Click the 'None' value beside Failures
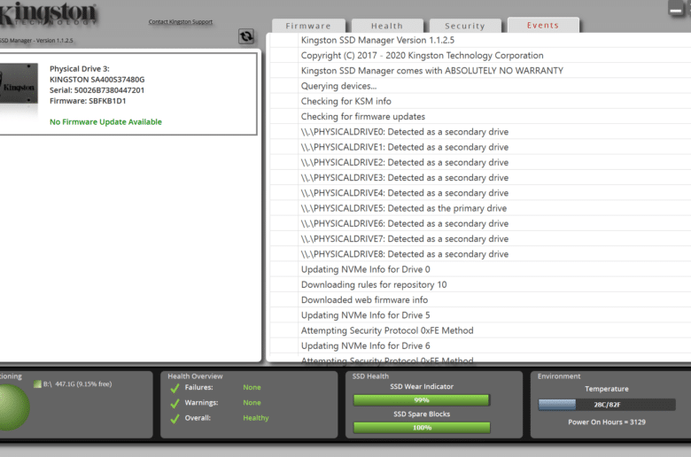 252,387
